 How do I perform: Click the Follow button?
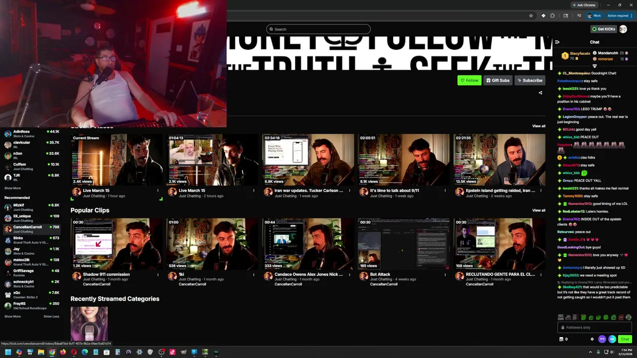pos(469,81)
